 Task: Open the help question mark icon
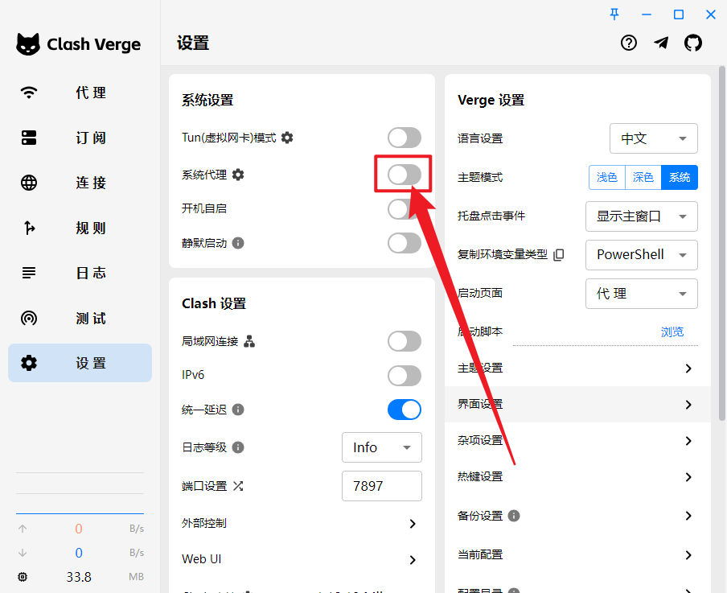tap(629, 43)
